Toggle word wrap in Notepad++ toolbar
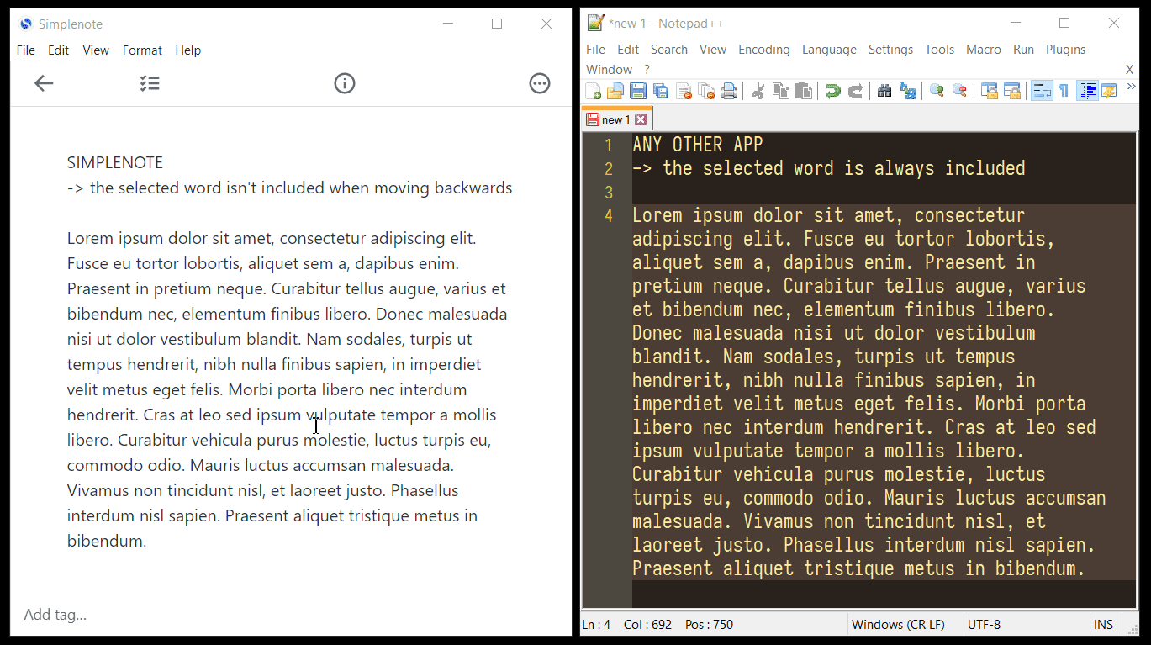 [x=1042, y=91]
